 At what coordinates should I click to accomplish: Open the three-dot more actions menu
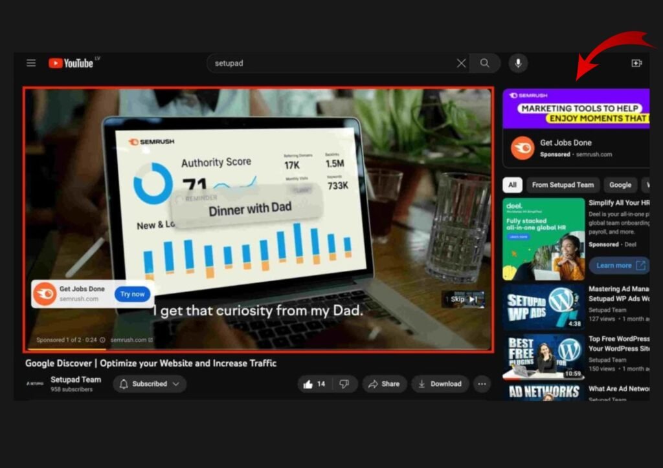point(481,384)
